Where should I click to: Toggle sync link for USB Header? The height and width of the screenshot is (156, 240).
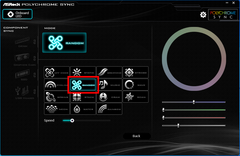(35, 92)
